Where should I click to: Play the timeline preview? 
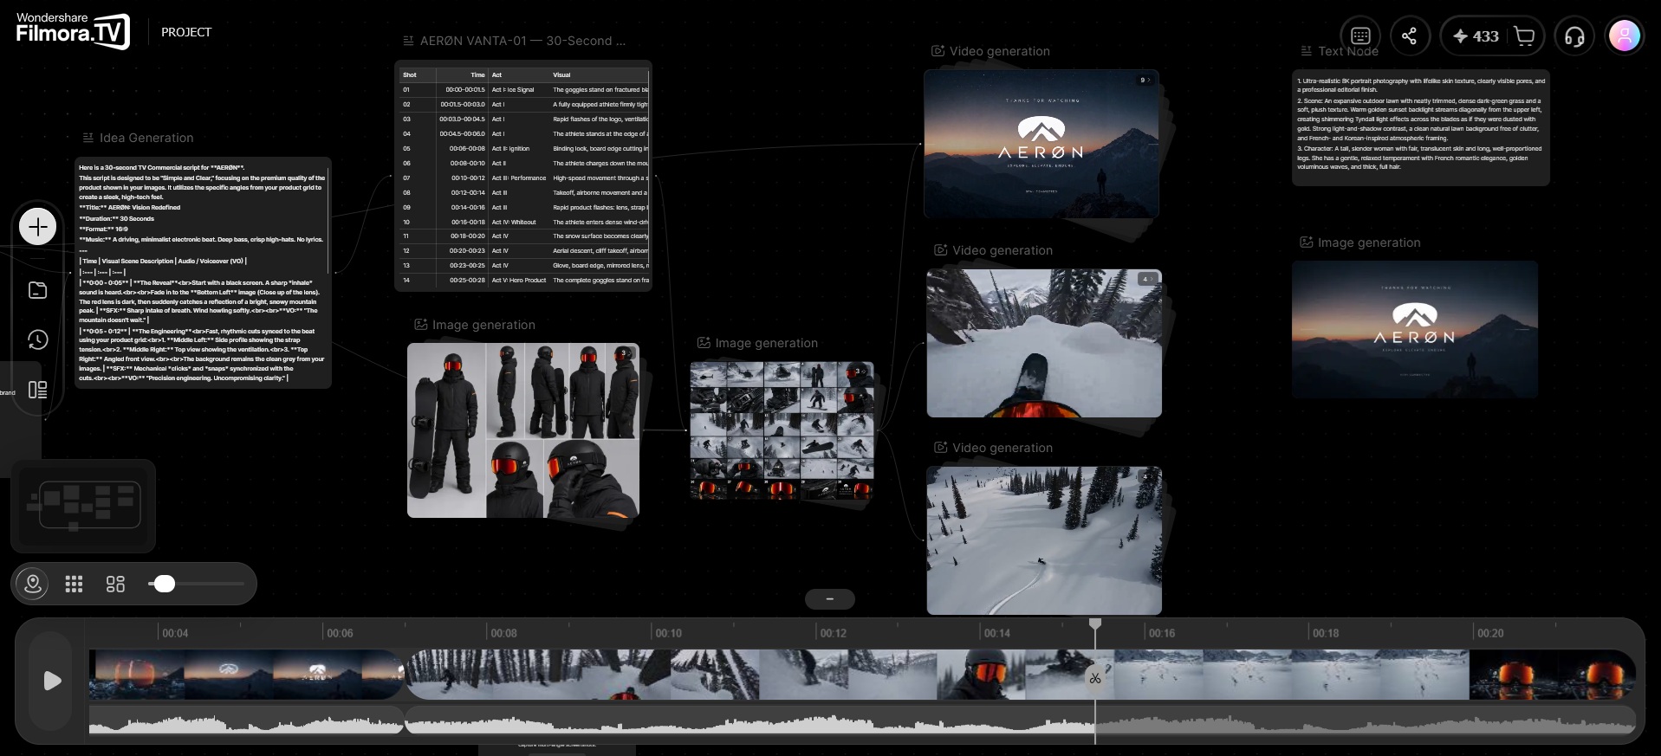pos(52,681)
